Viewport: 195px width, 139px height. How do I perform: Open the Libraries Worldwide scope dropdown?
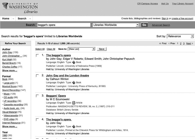[115, 25]
